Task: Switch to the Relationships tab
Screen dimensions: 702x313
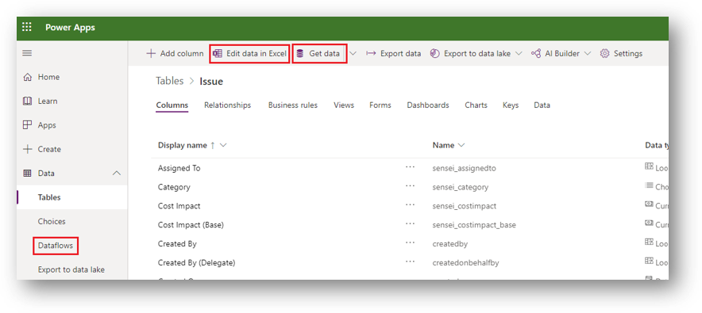Action: (x=227, y=105)
